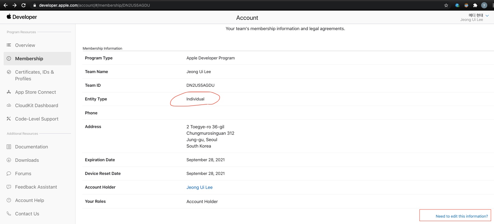Expand the team switcher chevron at top right
The width and height of the screenshot is (494, 224).
pyautogui.click(x=487, y=16)
